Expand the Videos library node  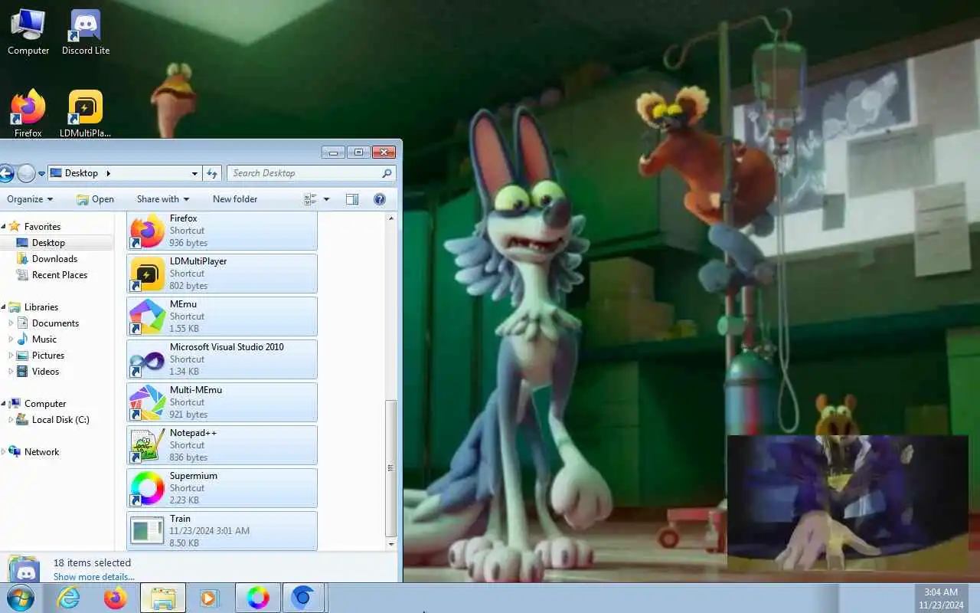[11, 372]
